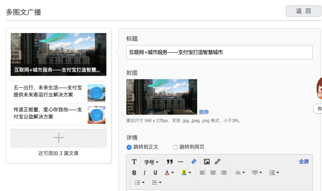Click the 标题 title input field
Image resolution: width=322 pixels, height=191 pixels.
(219, 52)
